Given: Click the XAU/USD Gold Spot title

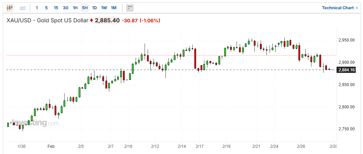Looking at the screenshot, I should 47,21.
